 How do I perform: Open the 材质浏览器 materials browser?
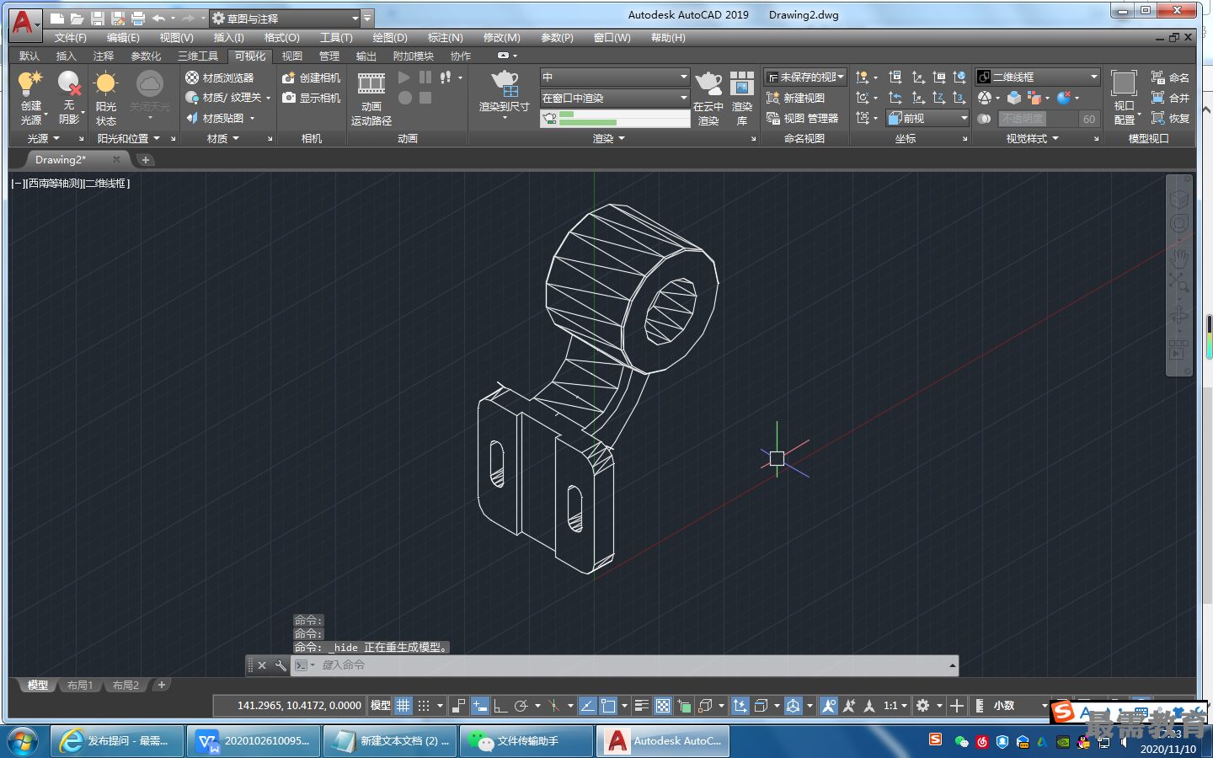point(220,77)
